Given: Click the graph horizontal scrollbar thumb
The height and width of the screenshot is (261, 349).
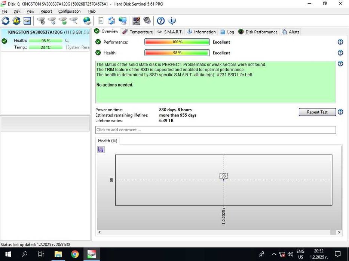Looking at the screenshot, I should 333,232.
